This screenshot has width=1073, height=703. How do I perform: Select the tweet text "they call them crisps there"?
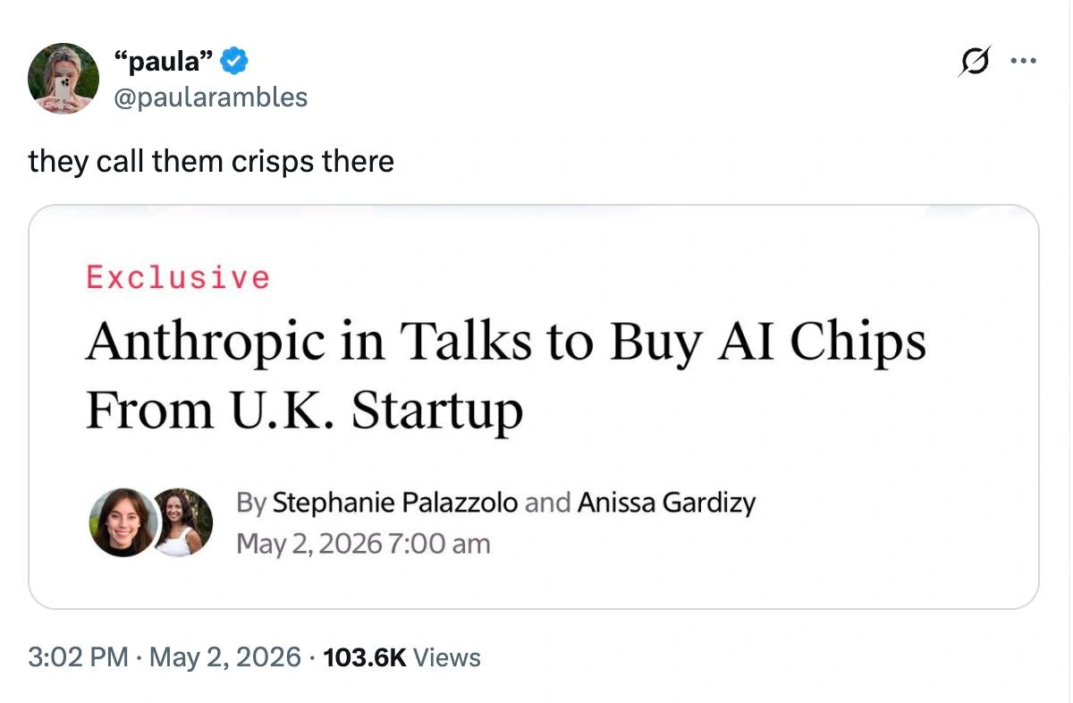tap(211, 162)
